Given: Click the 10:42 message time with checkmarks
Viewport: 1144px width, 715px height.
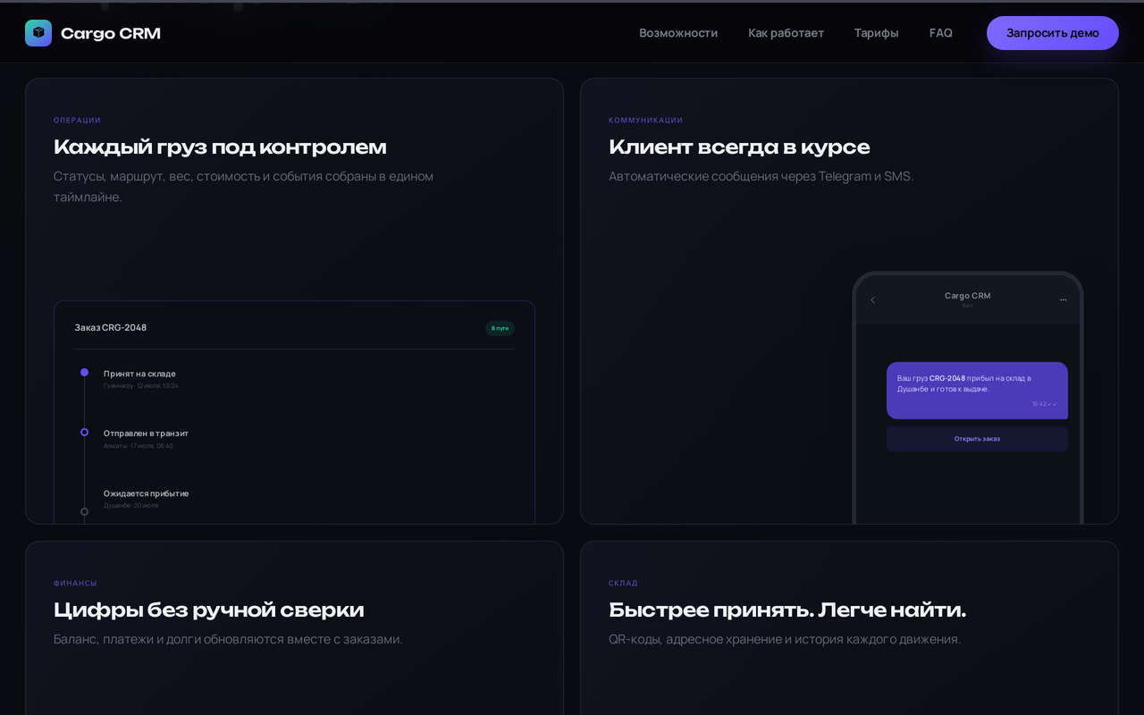Looking at the screenshot, I should point(1044,404).
